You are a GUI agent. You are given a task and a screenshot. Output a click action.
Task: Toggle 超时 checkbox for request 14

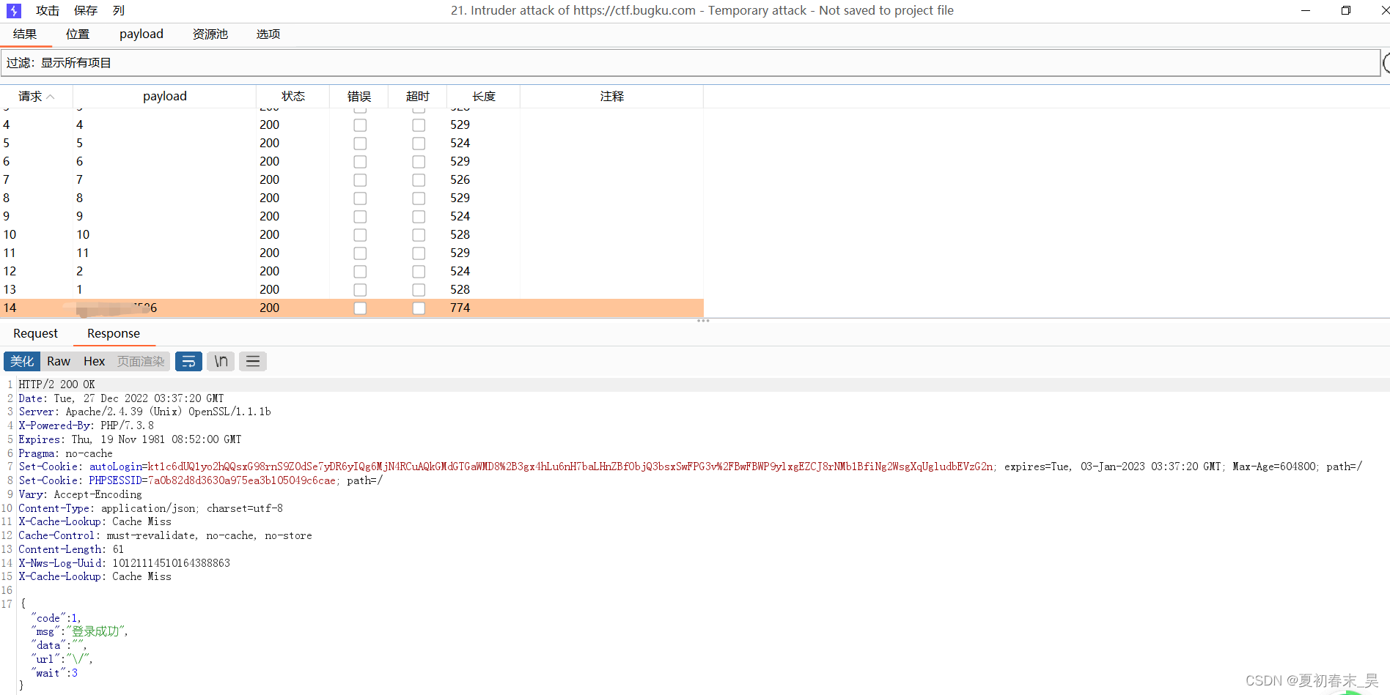click(x=419, y=308)
